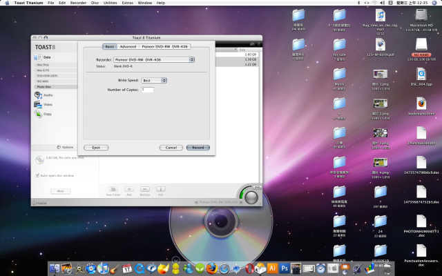
Task: Click the Toast toaster icon in dock
Action: [260, 268]
